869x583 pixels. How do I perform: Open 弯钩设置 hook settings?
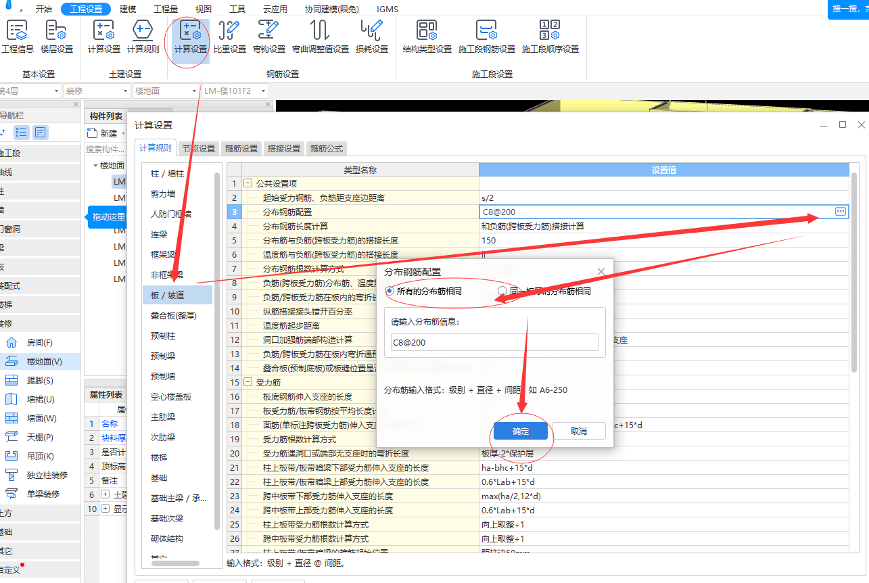pos(269,37)
